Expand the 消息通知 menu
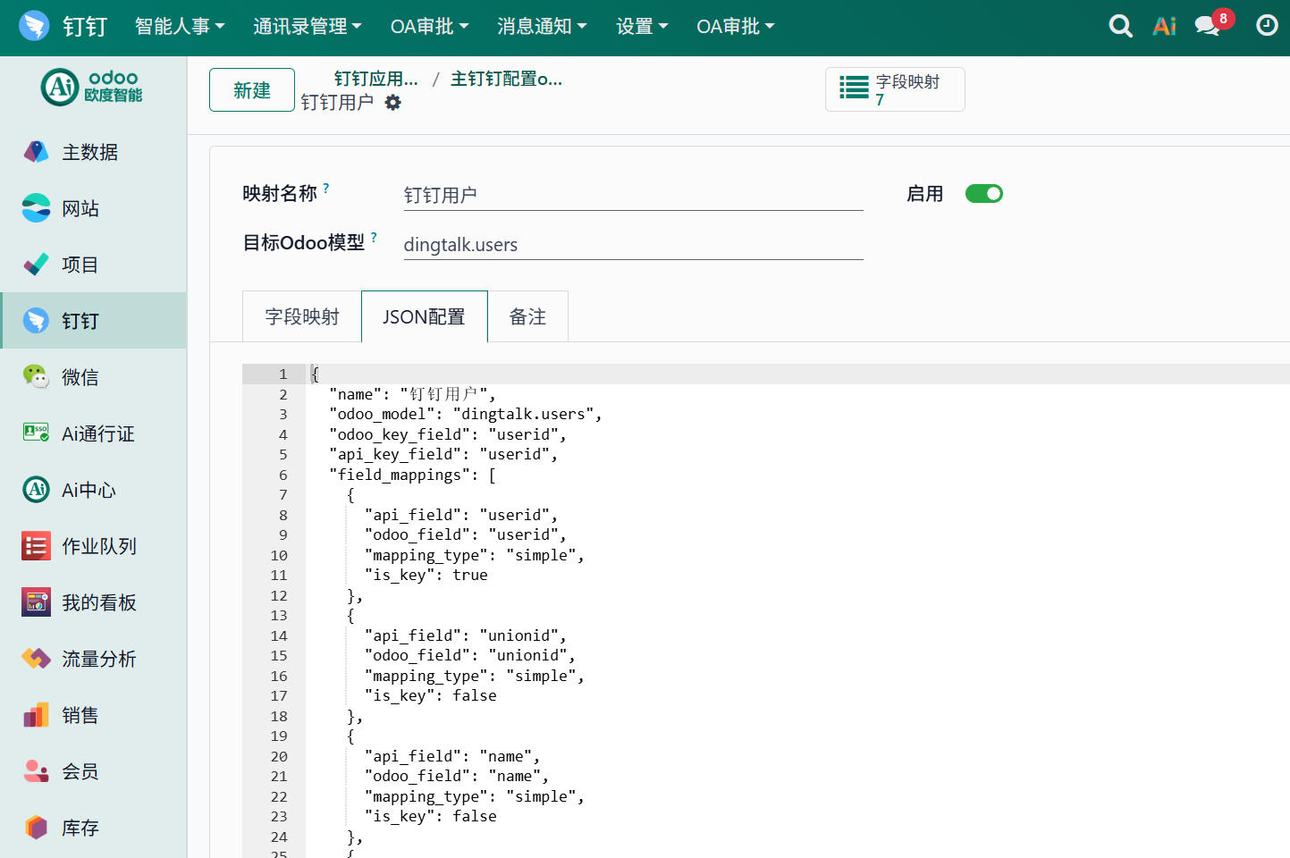This screenshot has height=858, width=1290. (x=542, y=27)
